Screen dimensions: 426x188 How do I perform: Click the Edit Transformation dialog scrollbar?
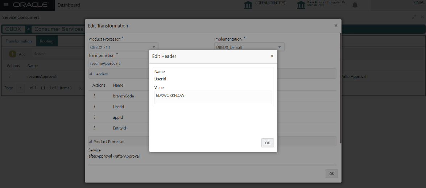(340, 88)
